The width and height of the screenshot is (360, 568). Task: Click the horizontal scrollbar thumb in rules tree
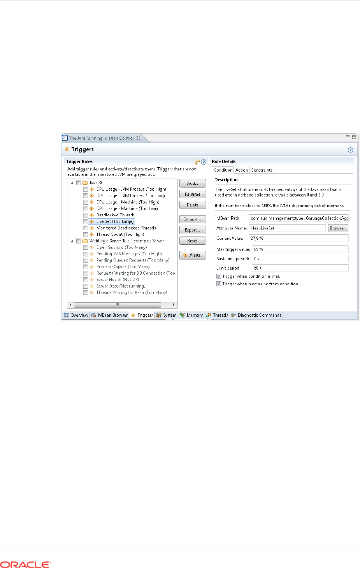tap(117, 305)
